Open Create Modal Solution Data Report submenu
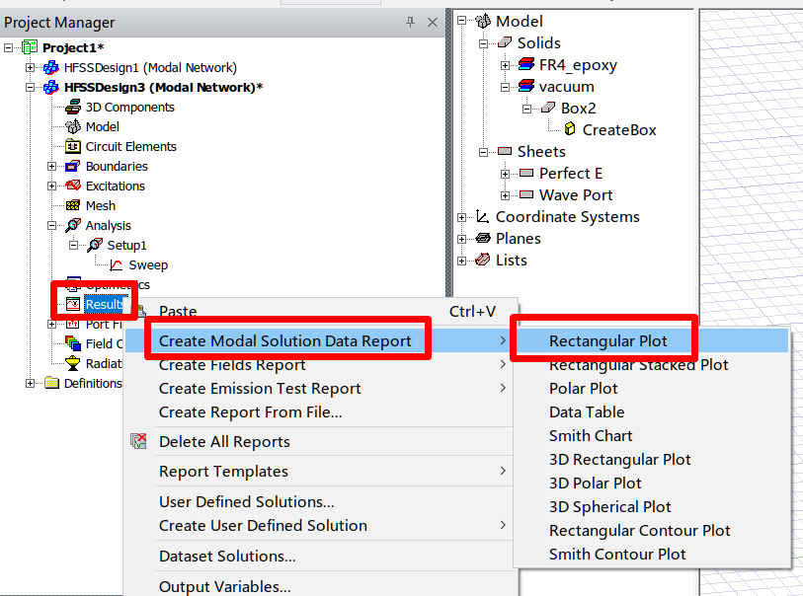This screenshot has width=803, height=596. (x=321, y=340)
